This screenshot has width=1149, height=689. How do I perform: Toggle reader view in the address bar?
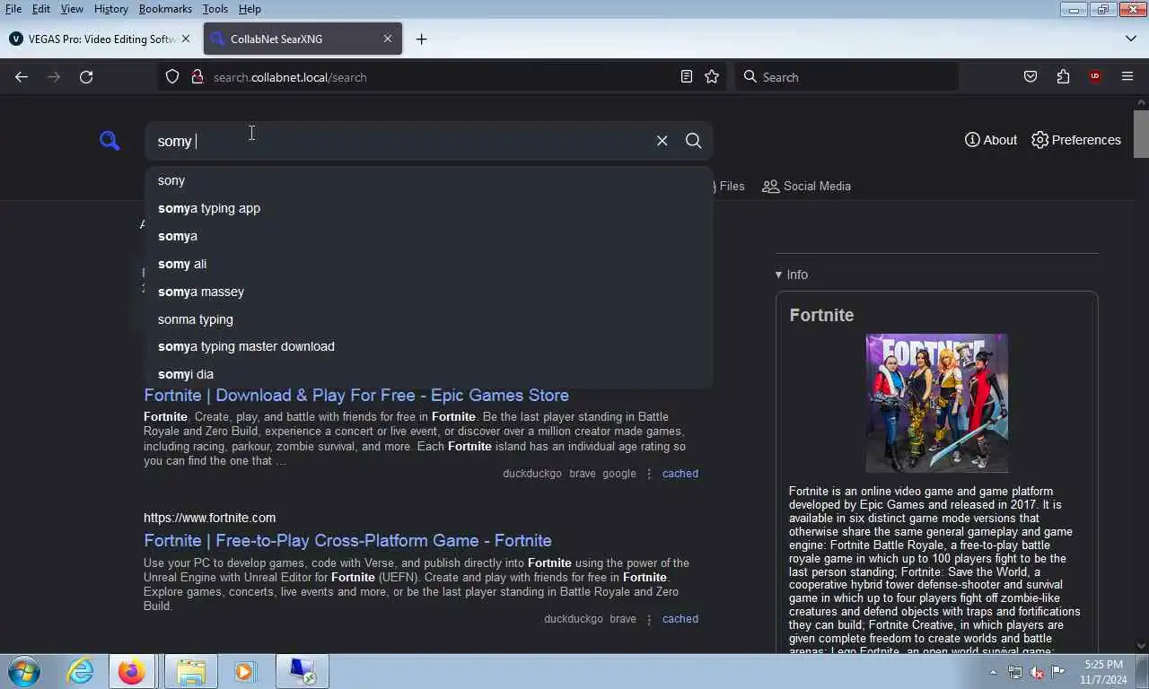click(x=687, y=77)
